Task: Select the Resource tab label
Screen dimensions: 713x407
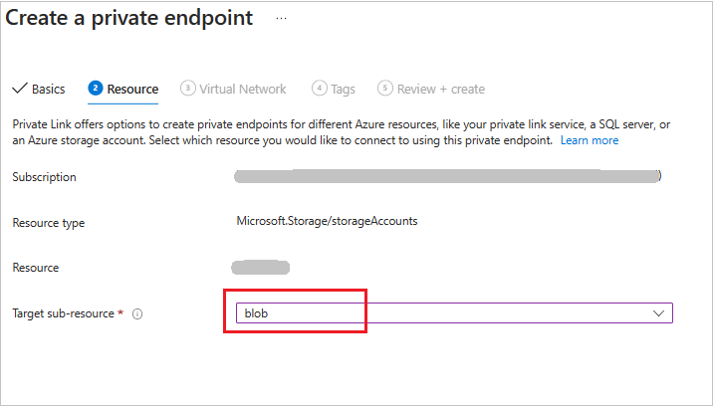Action: click(x=132, y=89)
